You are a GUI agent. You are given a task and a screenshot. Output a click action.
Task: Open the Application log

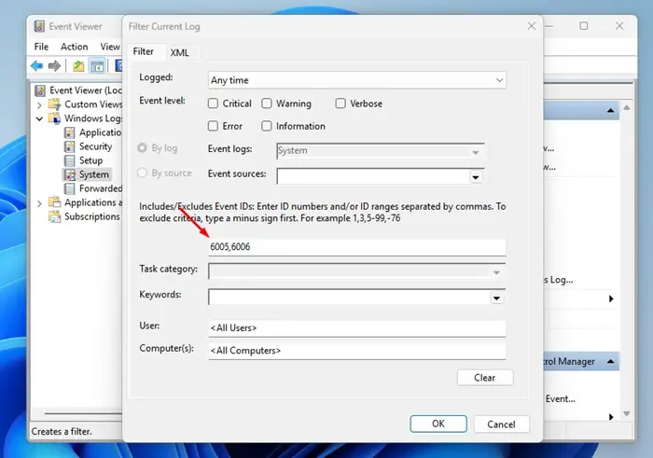coord(100,132)
